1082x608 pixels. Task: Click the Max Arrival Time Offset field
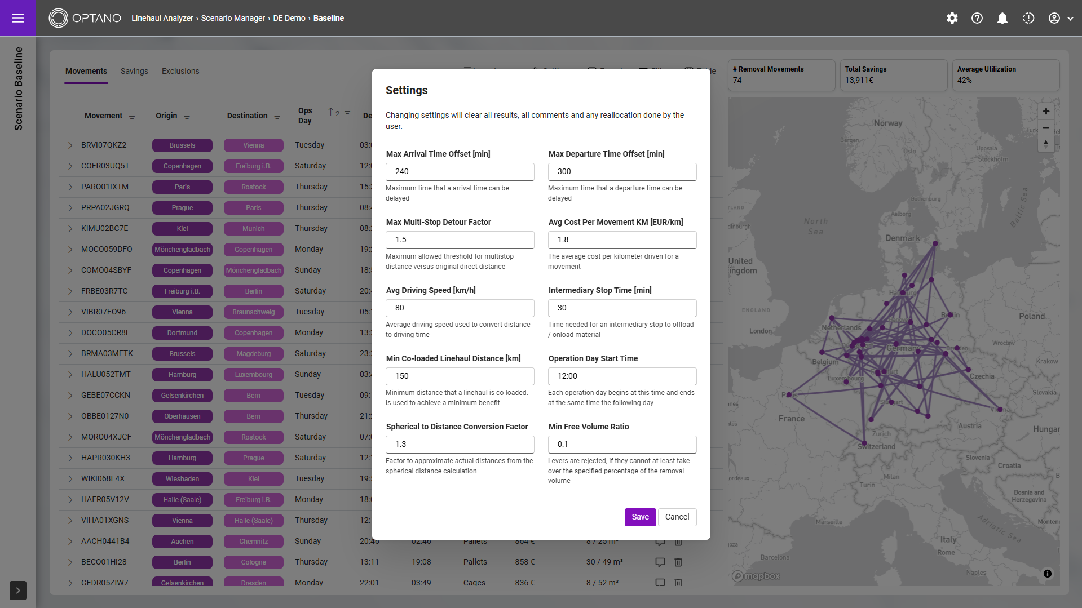pos(460,172)
